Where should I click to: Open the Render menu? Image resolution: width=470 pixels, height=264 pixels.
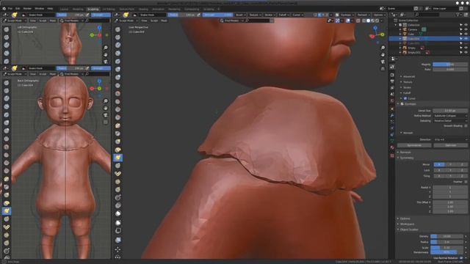point(27,9)
